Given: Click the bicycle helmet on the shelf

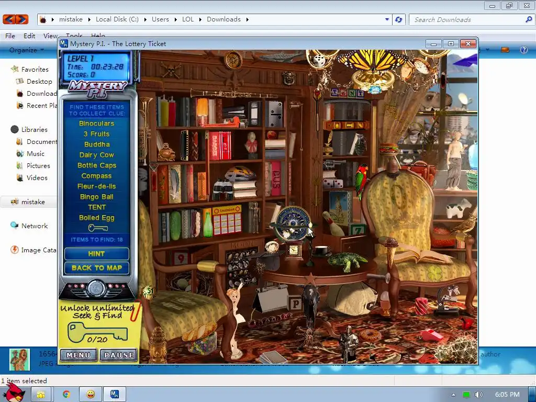Looking at the screenshot, I should [240, 173].
